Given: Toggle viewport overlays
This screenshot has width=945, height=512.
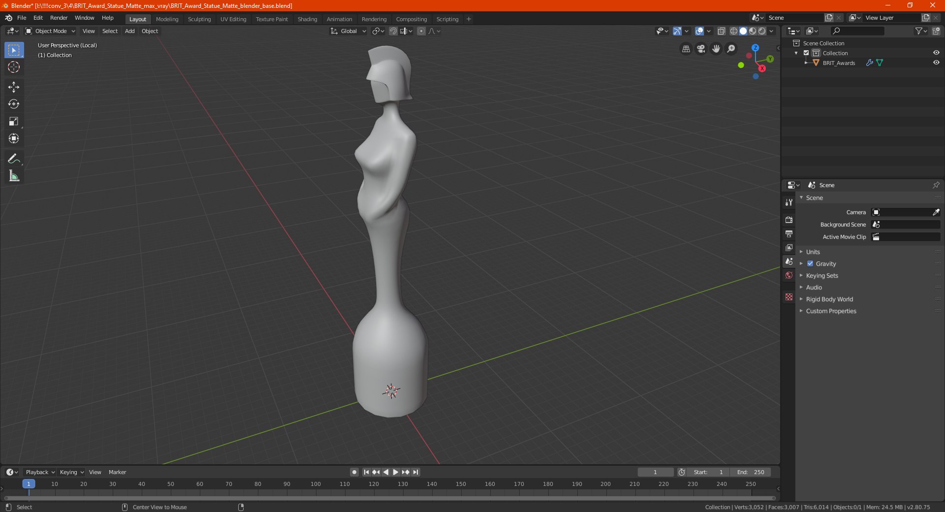Looking at the screenshot, I should (699, 31).
